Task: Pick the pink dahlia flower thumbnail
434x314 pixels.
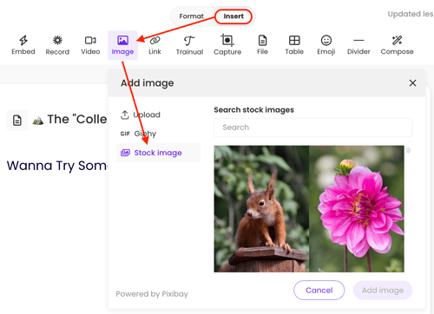Action: (x=357, y=209)
